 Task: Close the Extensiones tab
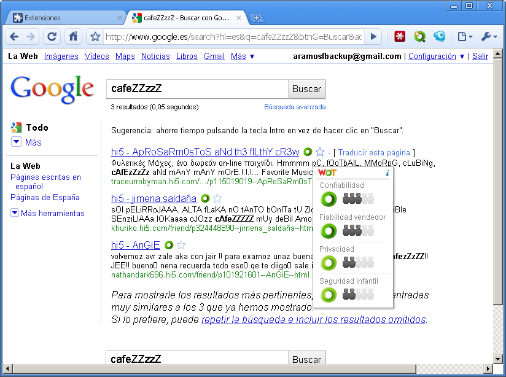[119, 18]
